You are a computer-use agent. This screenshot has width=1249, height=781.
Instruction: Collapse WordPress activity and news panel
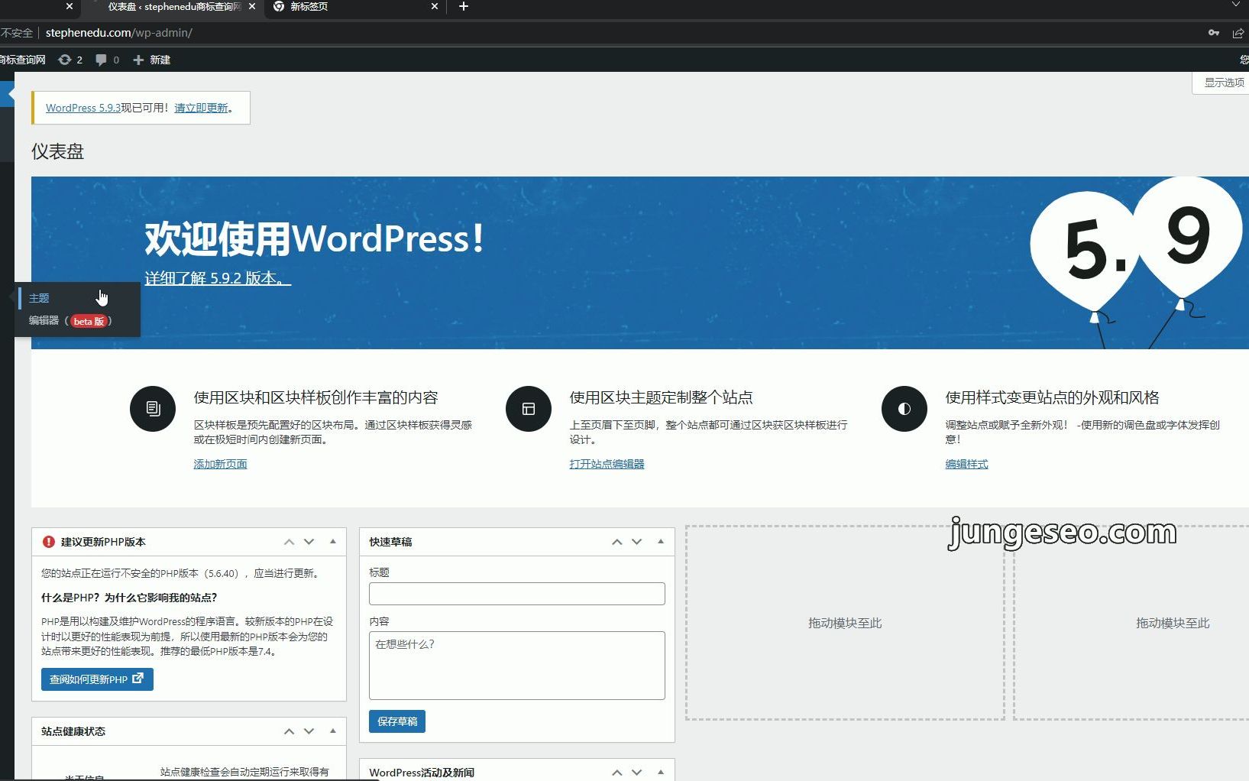(x=661, y=773)
